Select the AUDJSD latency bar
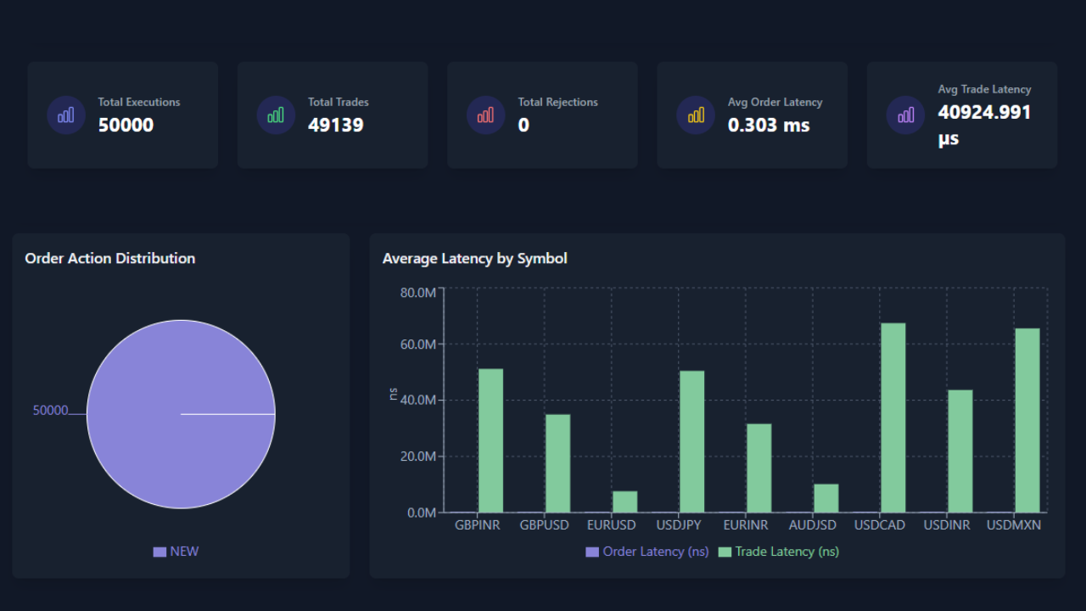 [826, 498]
